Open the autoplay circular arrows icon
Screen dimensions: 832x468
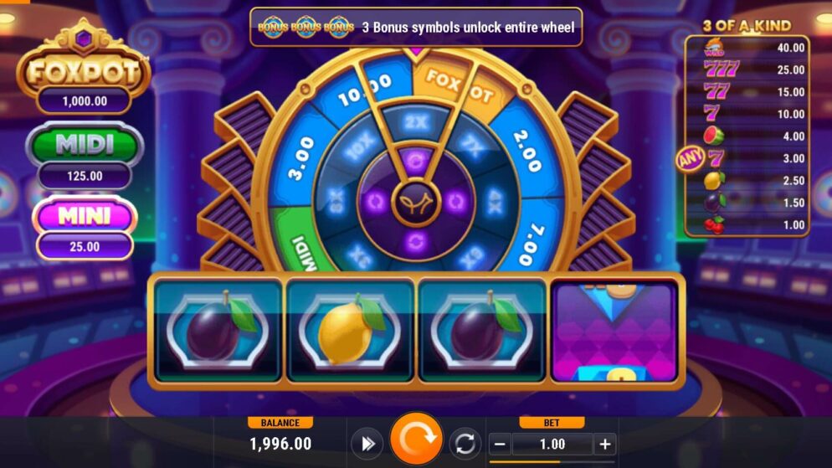tap(465, 444)
